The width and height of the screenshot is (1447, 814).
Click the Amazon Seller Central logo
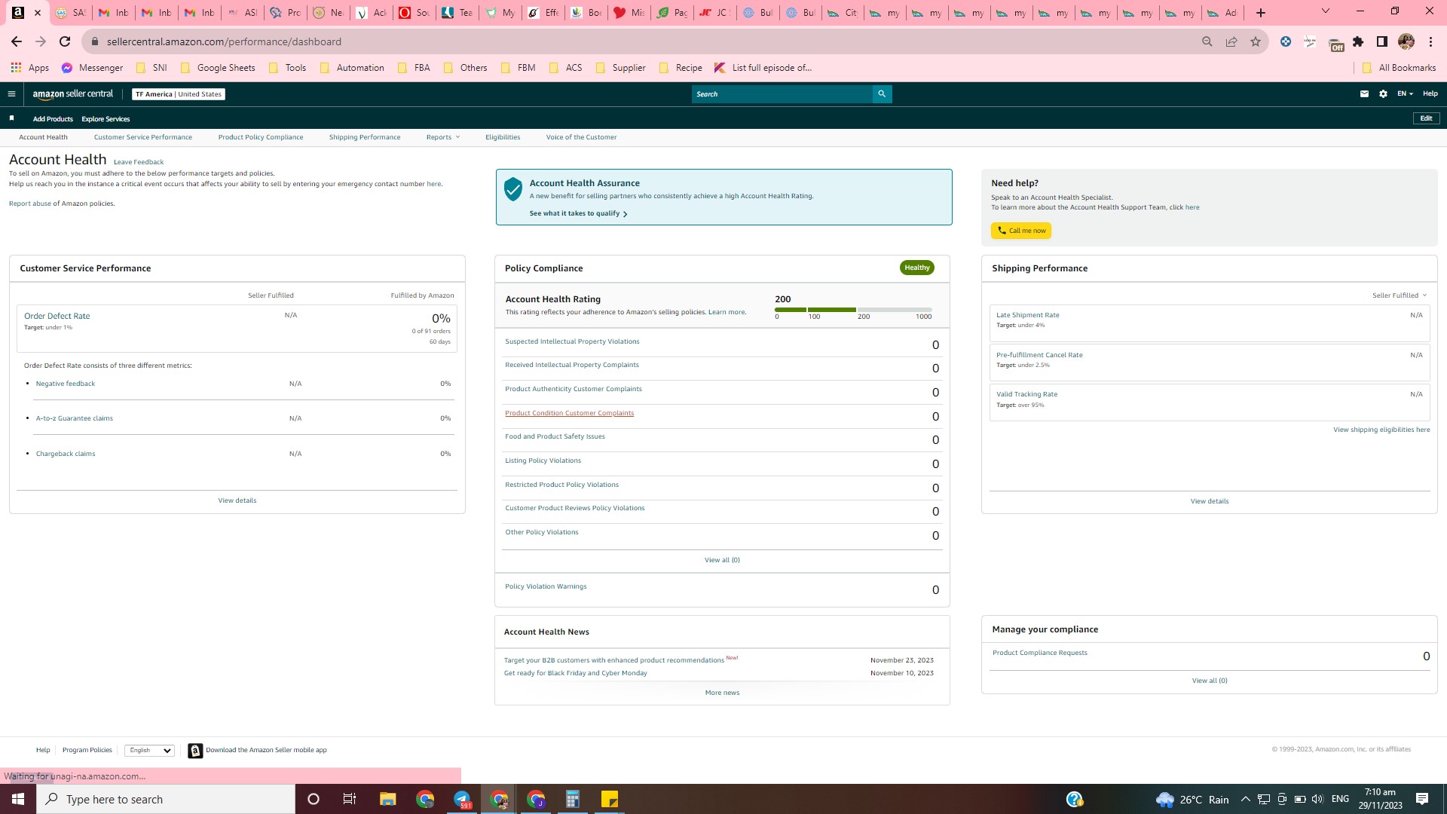click(x=72, y=94)
